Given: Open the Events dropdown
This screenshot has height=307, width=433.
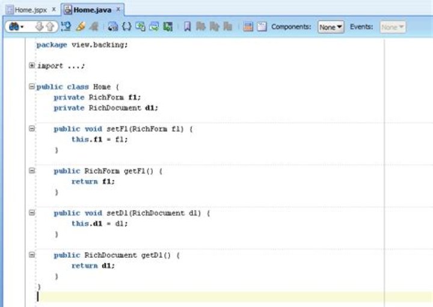Looking at the screenshot, I should pyautogui.click(x=393, y=27).
